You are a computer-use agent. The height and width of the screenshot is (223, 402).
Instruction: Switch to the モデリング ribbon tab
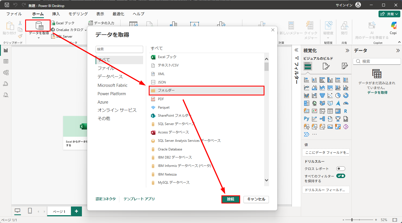78,14
